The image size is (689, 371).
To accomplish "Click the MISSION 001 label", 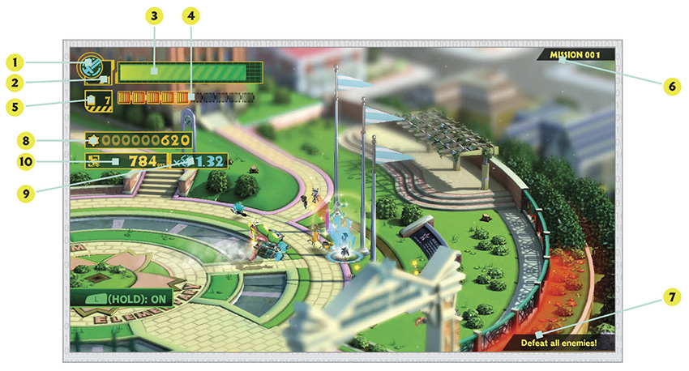I will 575,55.
